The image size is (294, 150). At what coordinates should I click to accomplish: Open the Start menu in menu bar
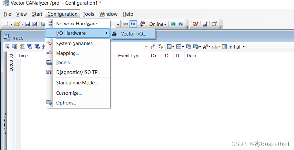coord(37,14)
